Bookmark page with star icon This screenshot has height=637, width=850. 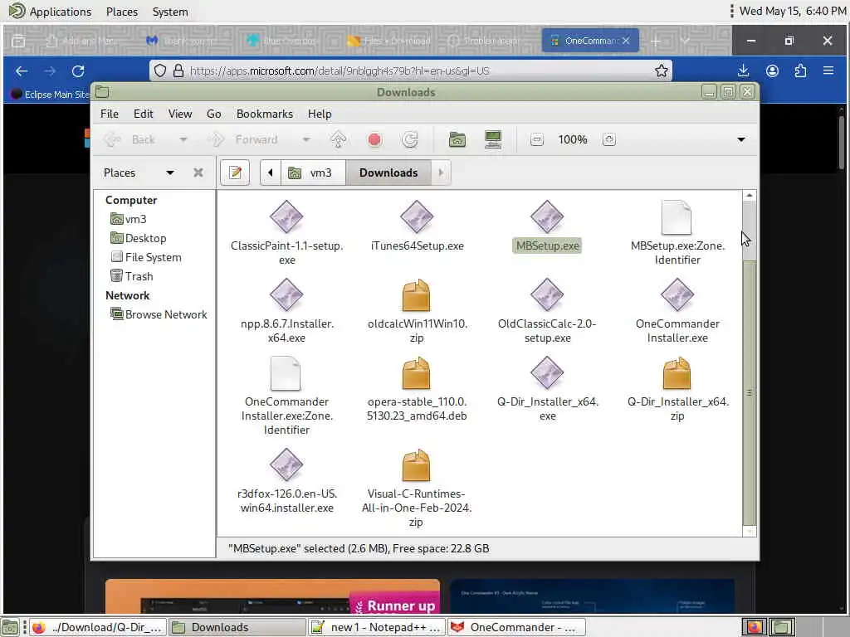click(661, 71)
